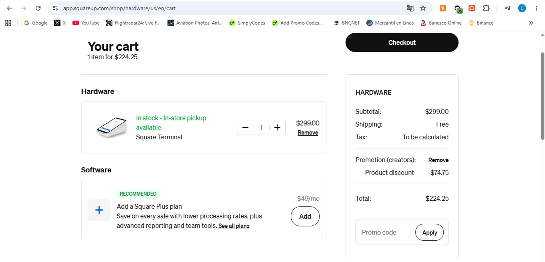This screenshot has height=262, width=545.
Task: Reload the page with the refresh icon
Action: coord(38,8)
